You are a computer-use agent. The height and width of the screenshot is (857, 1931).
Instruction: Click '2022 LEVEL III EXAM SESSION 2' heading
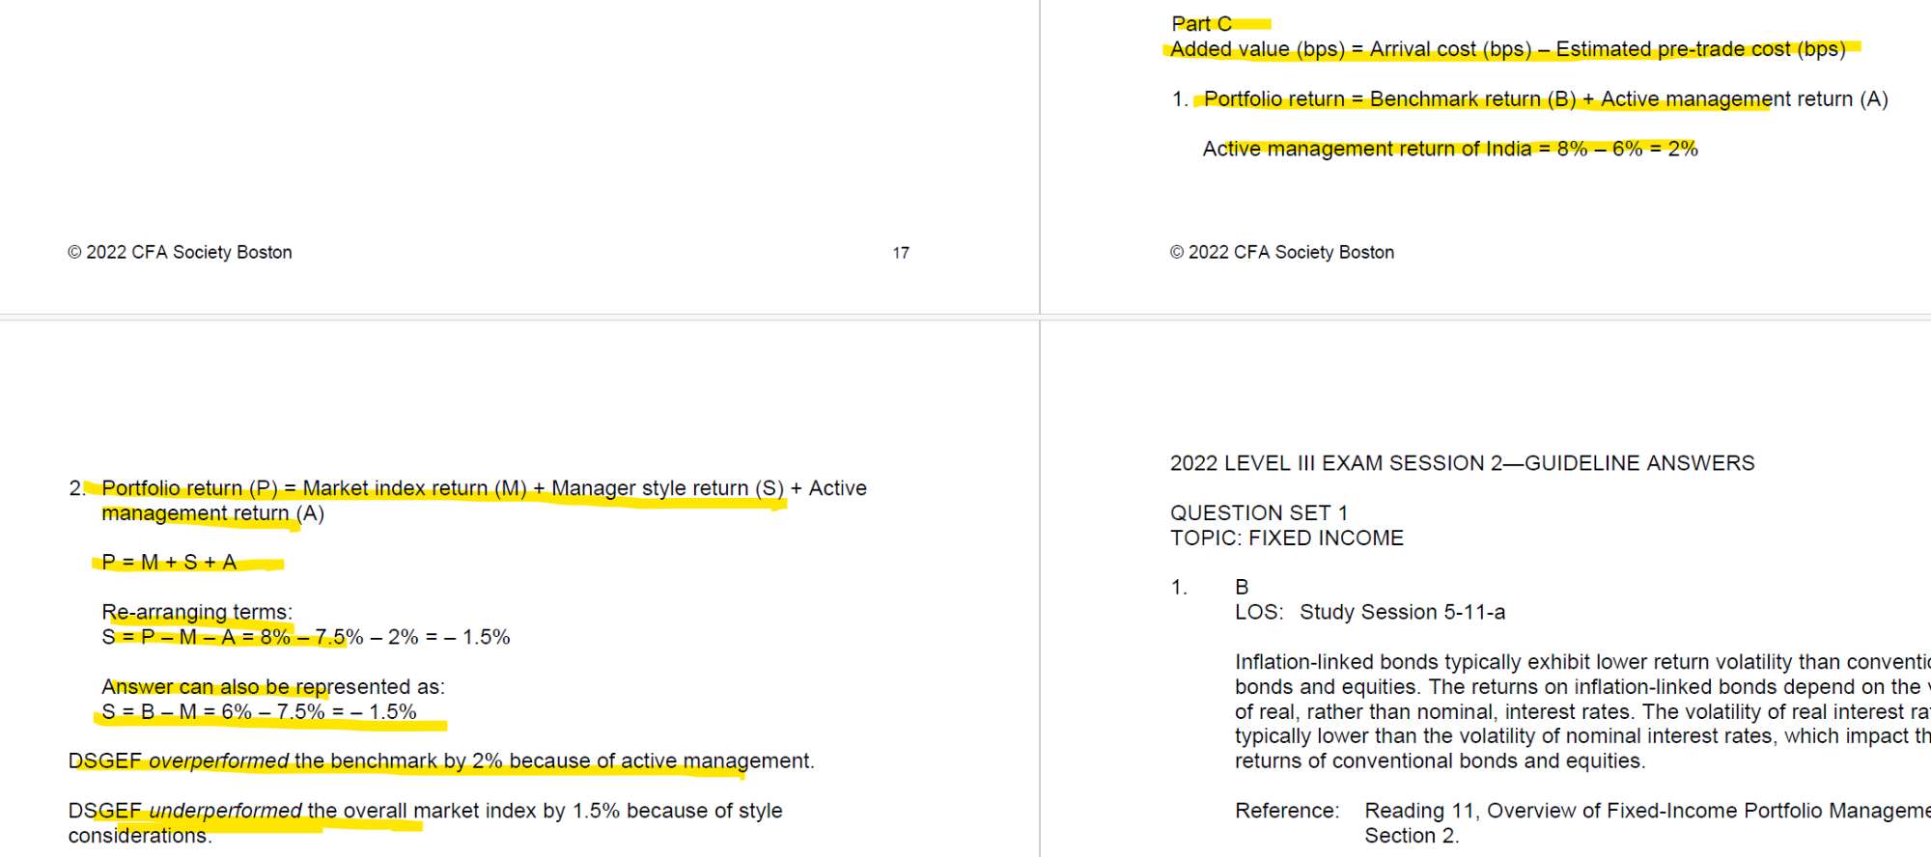1462,463
